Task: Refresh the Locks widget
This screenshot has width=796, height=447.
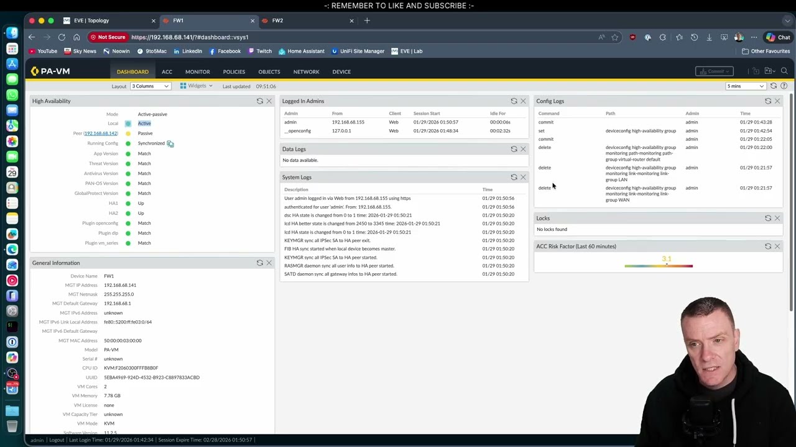Action: (x=768, y=218)
